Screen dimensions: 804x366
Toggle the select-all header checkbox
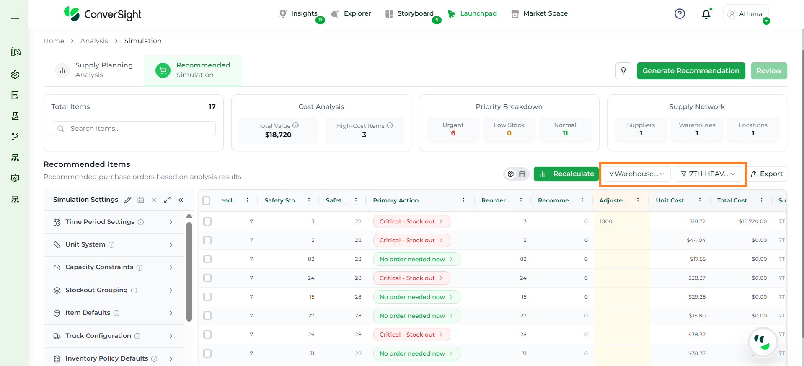(206, 200)
